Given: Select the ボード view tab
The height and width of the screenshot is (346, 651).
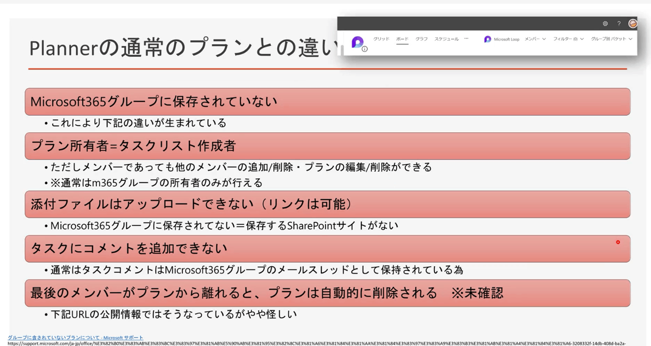Looking at the screenshot, I should pyautogui.click(x=402, y=39).
